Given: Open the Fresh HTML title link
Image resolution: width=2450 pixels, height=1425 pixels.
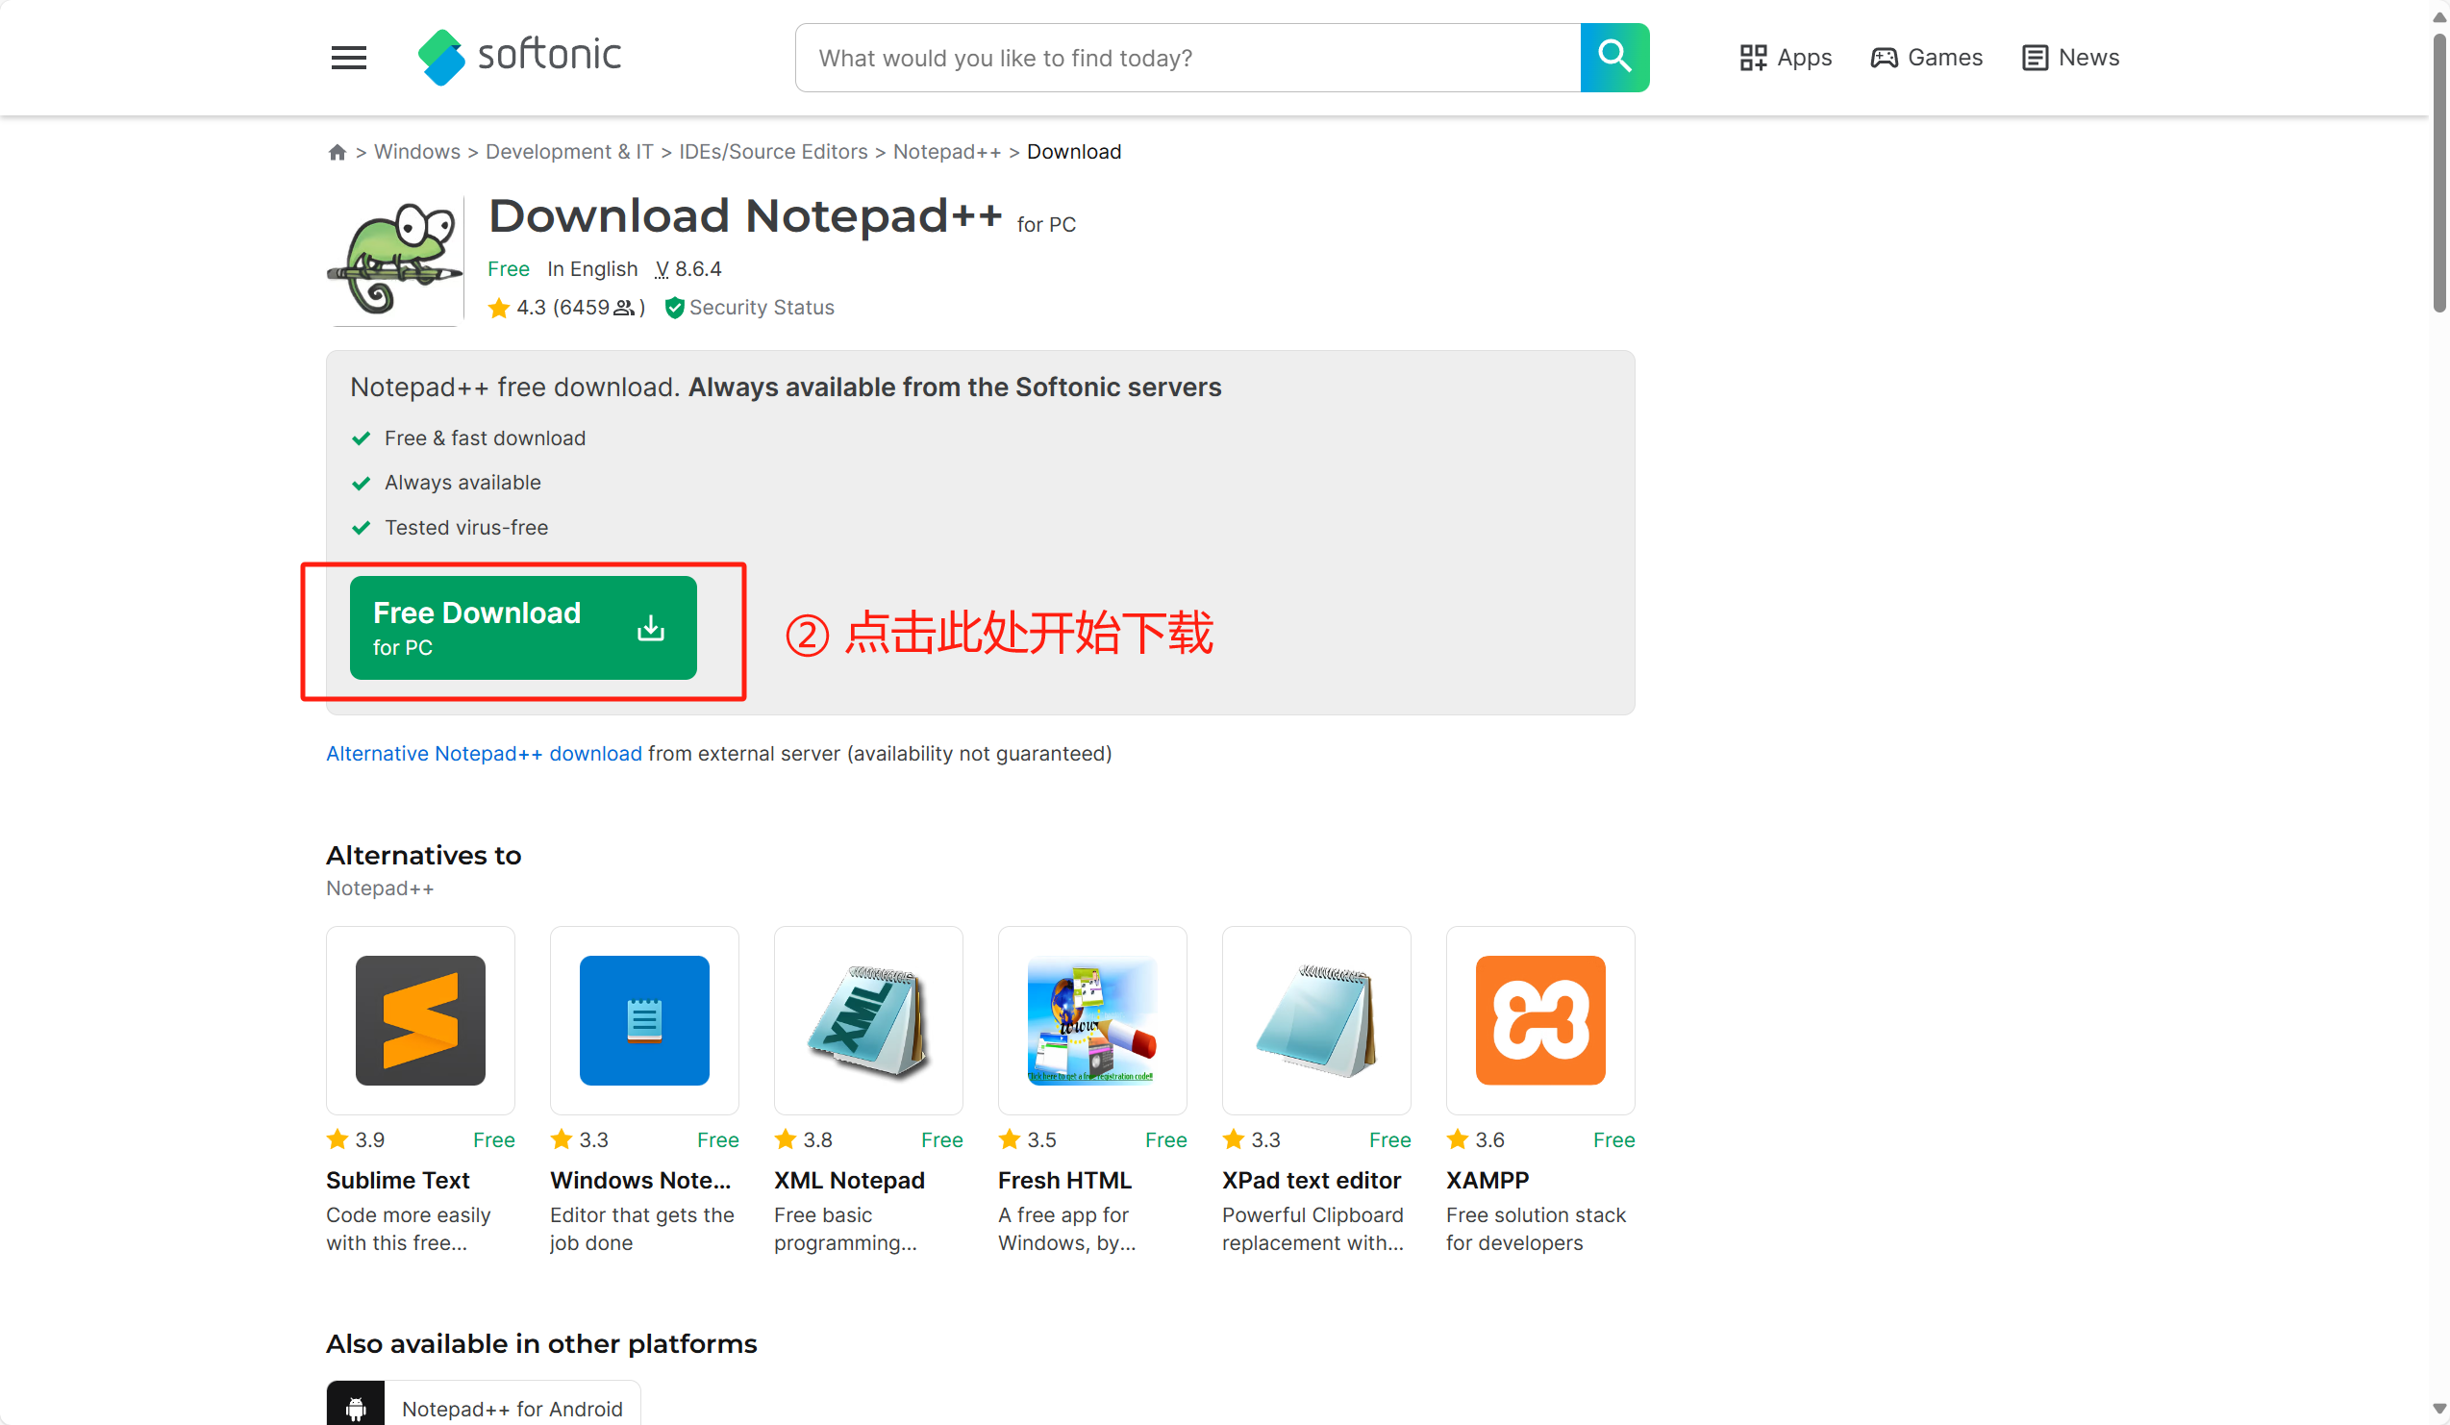Looking at the screenshot, I should 1064,1180.
